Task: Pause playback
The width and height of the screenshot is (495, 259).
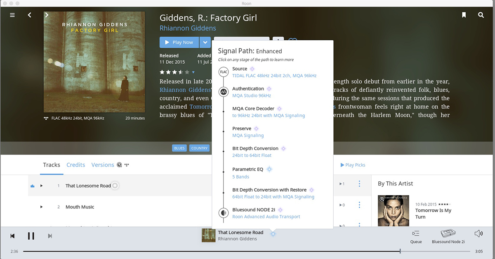Action: [x=31, y=236]
